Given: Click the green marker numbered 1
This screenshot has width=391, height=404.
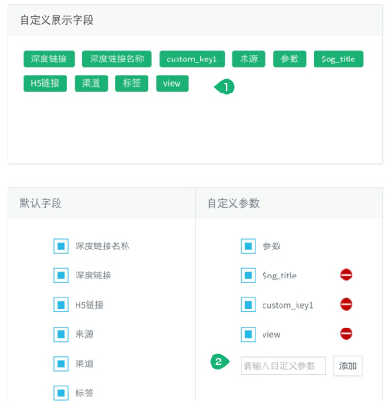Looking at the screenshot, I should tap(225, 87).
